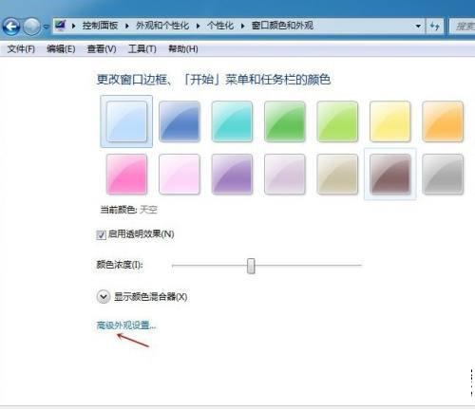Click the refresh button beside address bar

click(435, 26)
